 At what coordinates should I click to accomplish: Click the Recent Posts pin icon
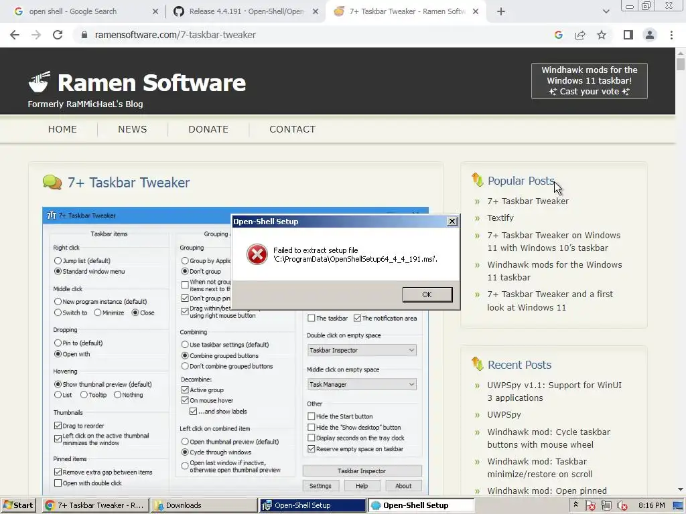tap(477, 363)
